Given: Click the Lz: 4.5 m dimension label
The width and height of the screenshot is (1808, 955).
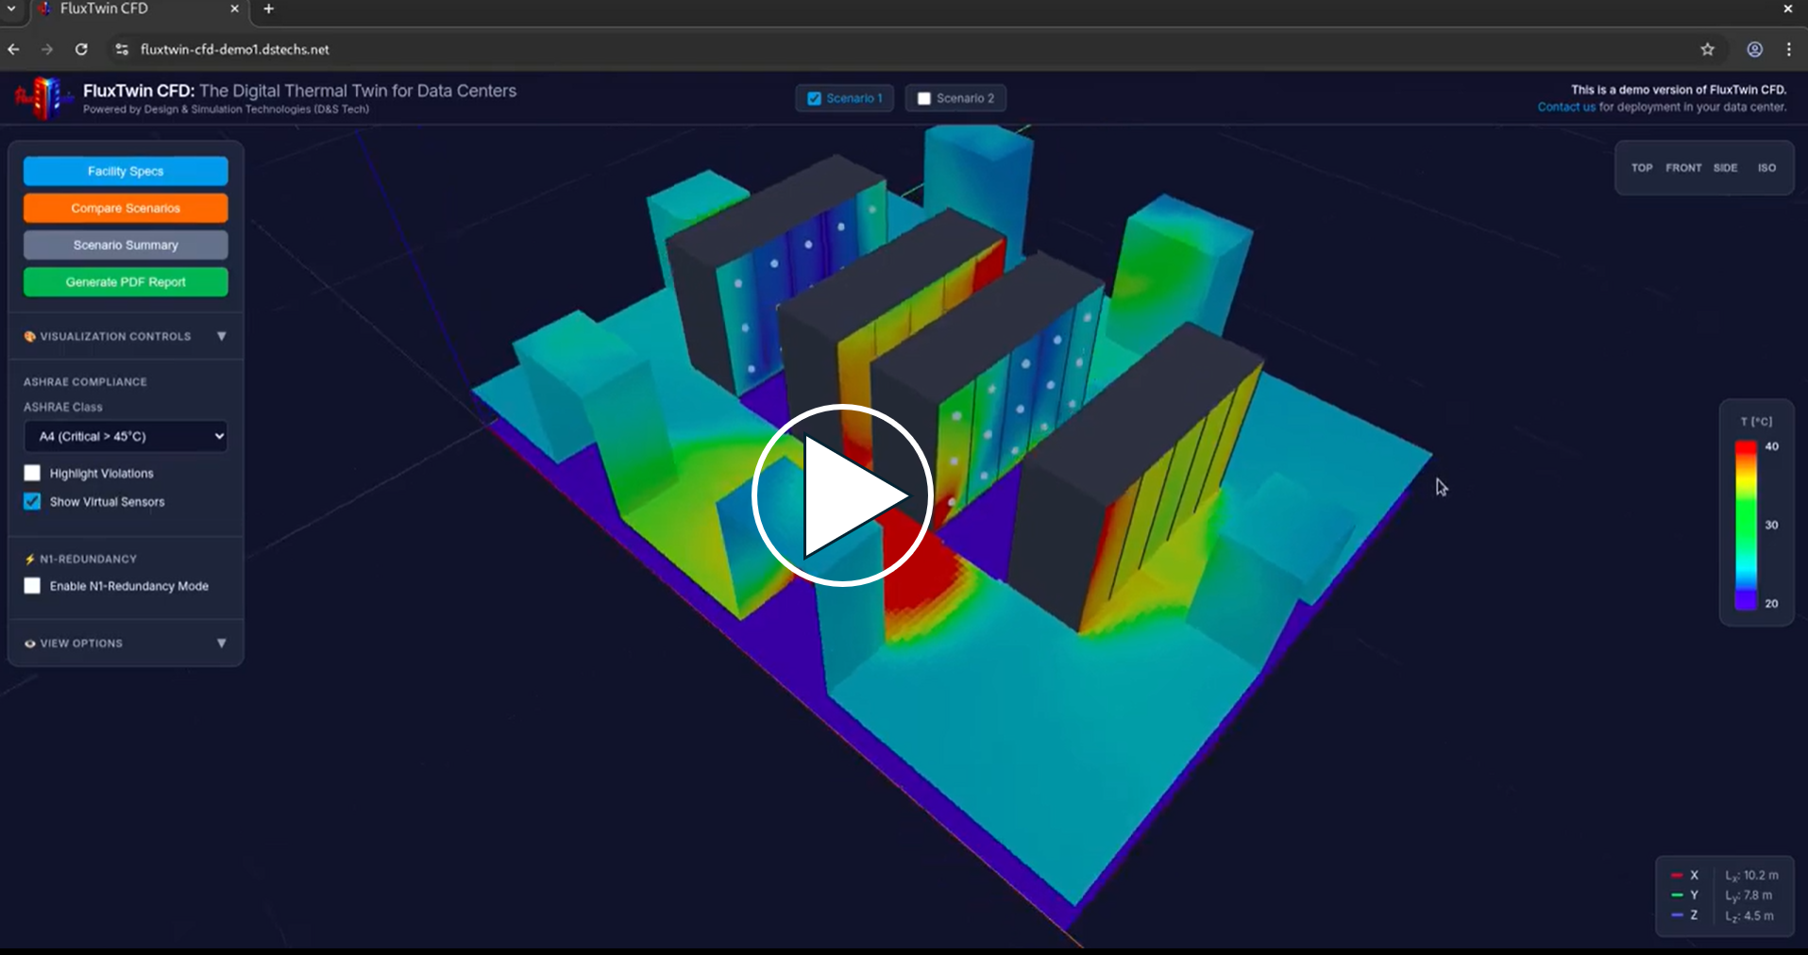Looking at the screenshot, I should pyautogui.click(x=1749, y=915).
